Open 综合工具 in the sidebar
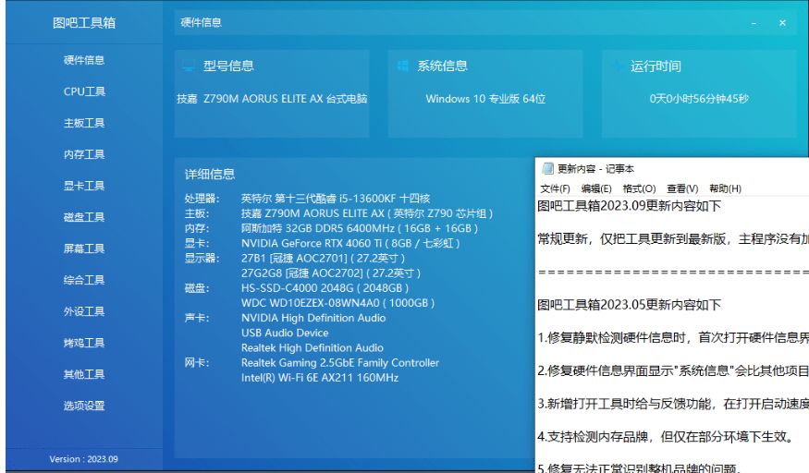The width and height of the screenshot is (809, 473). [x=84, y=280]
